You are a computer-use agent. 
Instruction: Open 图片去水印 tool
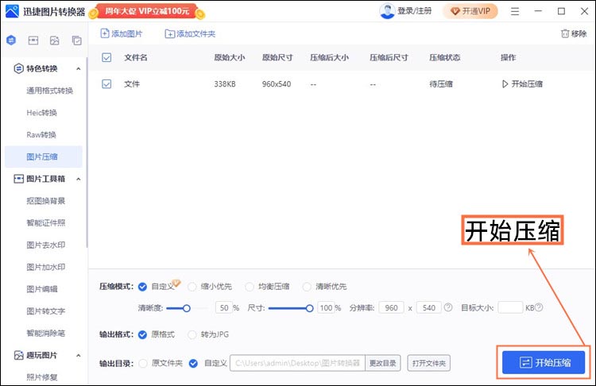[x=46, y=245]
